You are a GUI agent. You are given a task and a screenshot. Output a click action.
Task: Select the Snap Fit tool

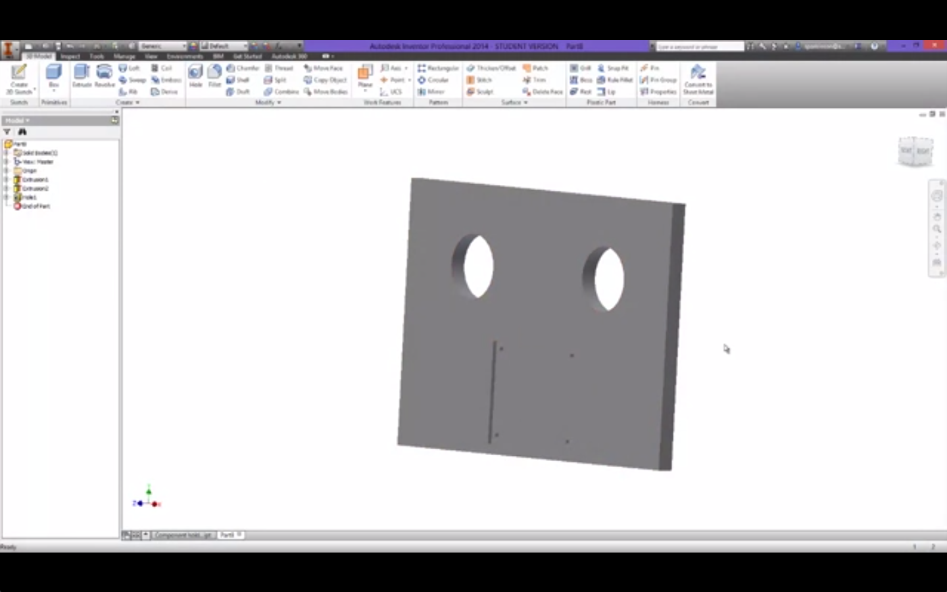pyautogui.click(x=614, y=68)
